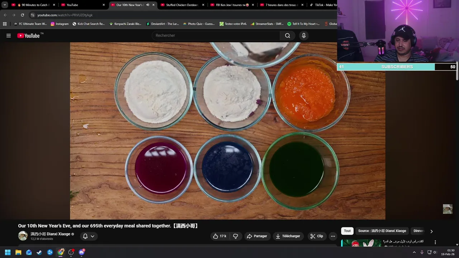Open the Dianxi Xiaoge channel avatar
The image size is (459, 258).
[23, 236]
